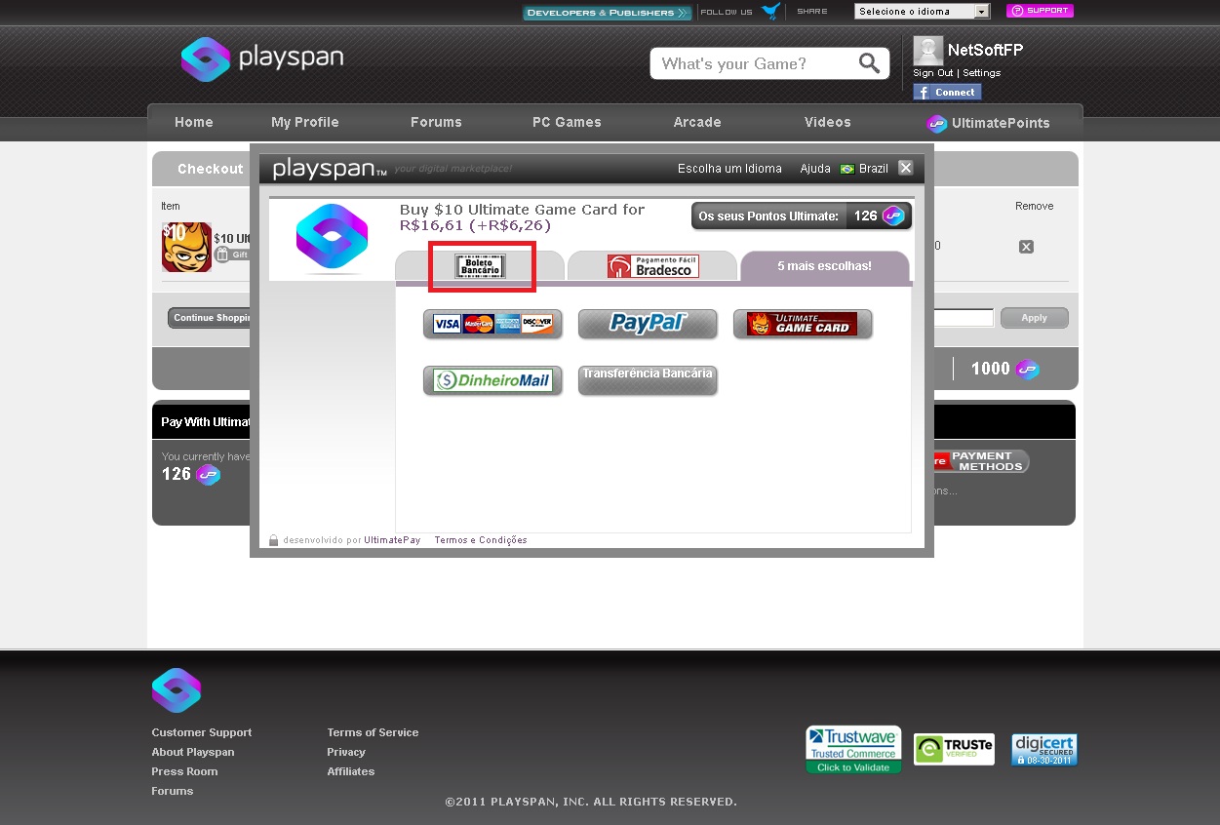This screenshot has height=825, width=1220.
Task: Open Press Room footer link
Action: [x=184, y=771]
